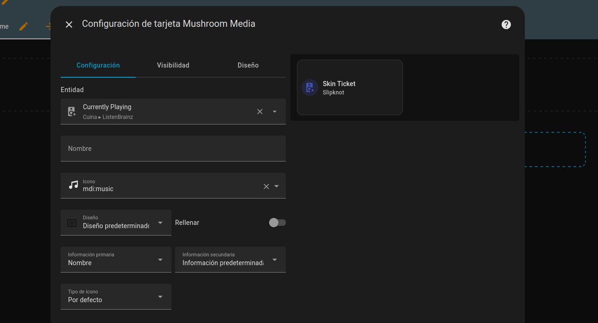
Task: Click the pencil edit icon in top bar
Action: (24, 26)
